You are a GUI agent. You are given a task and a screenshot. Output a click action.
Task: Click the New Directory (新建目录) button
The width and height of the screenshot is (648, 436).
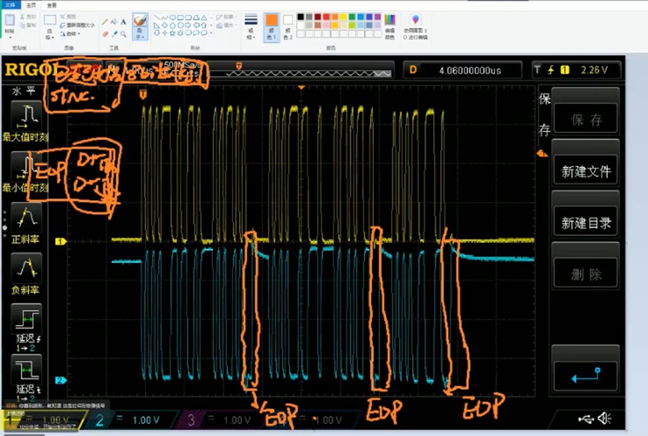[586, 222]
